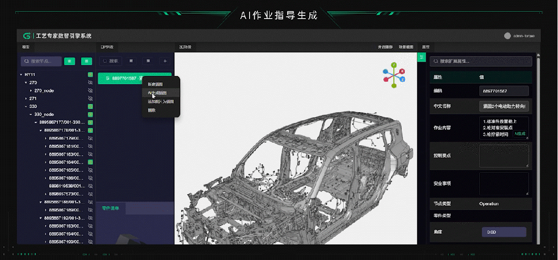558x260 pixels.
Task: Toggle visibility of 8895867177/001-330 node
Action: 91,122
